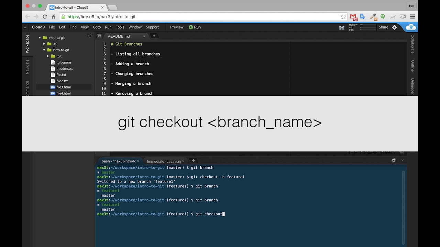
Task: Click the .gitignore file icon
Action: point(53,62)
